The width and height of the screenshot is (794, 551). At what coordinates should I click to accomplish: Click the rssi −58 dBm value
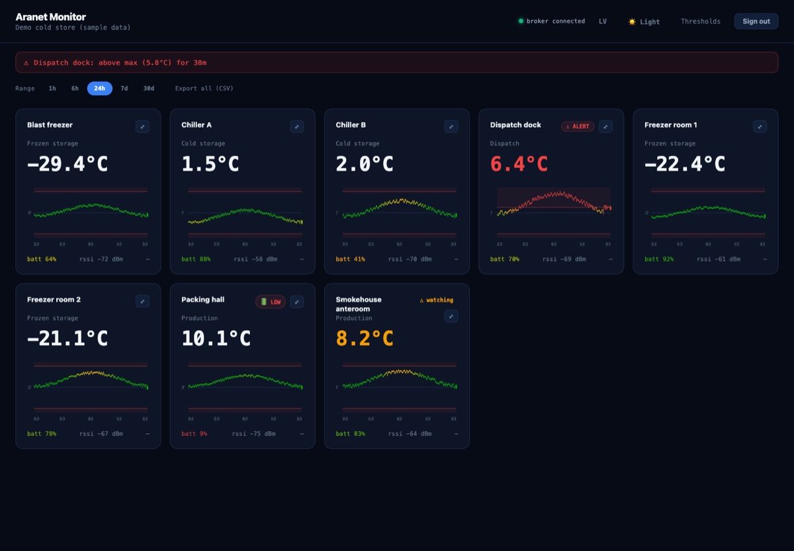255,259
